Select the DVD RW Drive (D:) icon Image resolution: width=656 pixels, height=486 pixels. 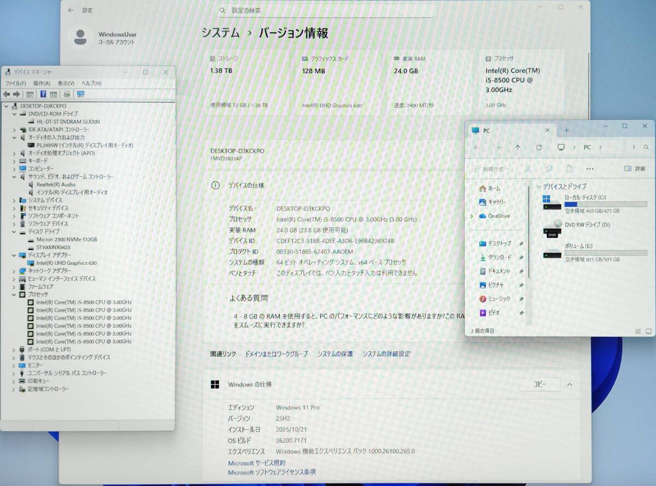click(552, 228)
